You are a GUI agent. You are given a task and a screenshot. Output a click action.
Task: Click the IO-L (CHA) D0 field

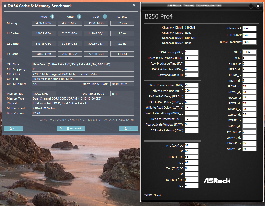[191, 168]
